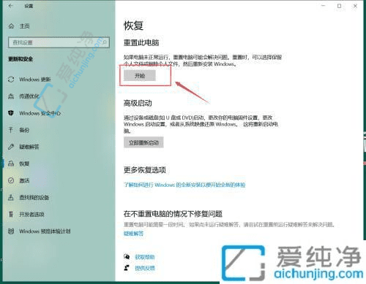The height and width of the screenshot is (284, 366).
Task: Click the 高级启动 heading
Action: (138, 103)
